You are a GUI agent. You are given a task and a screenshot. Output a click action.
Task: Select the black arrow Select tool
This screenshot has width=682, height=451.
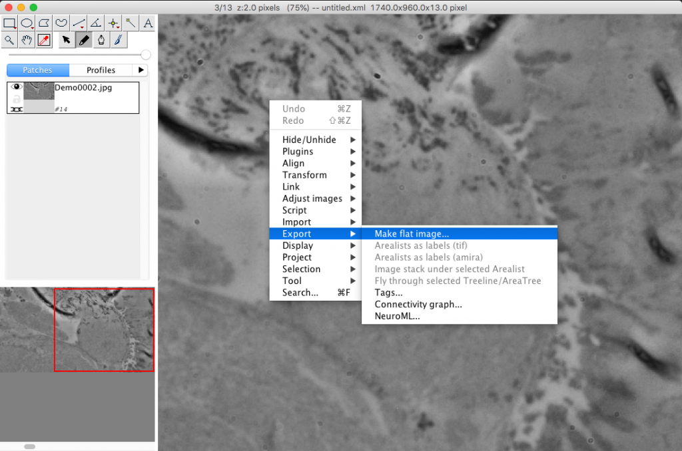click(66, 40)
